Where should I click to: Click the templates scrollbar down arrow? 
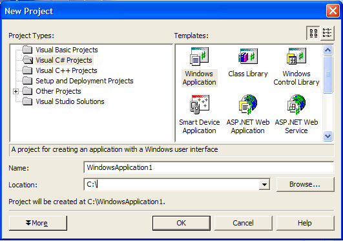(327, 136)
